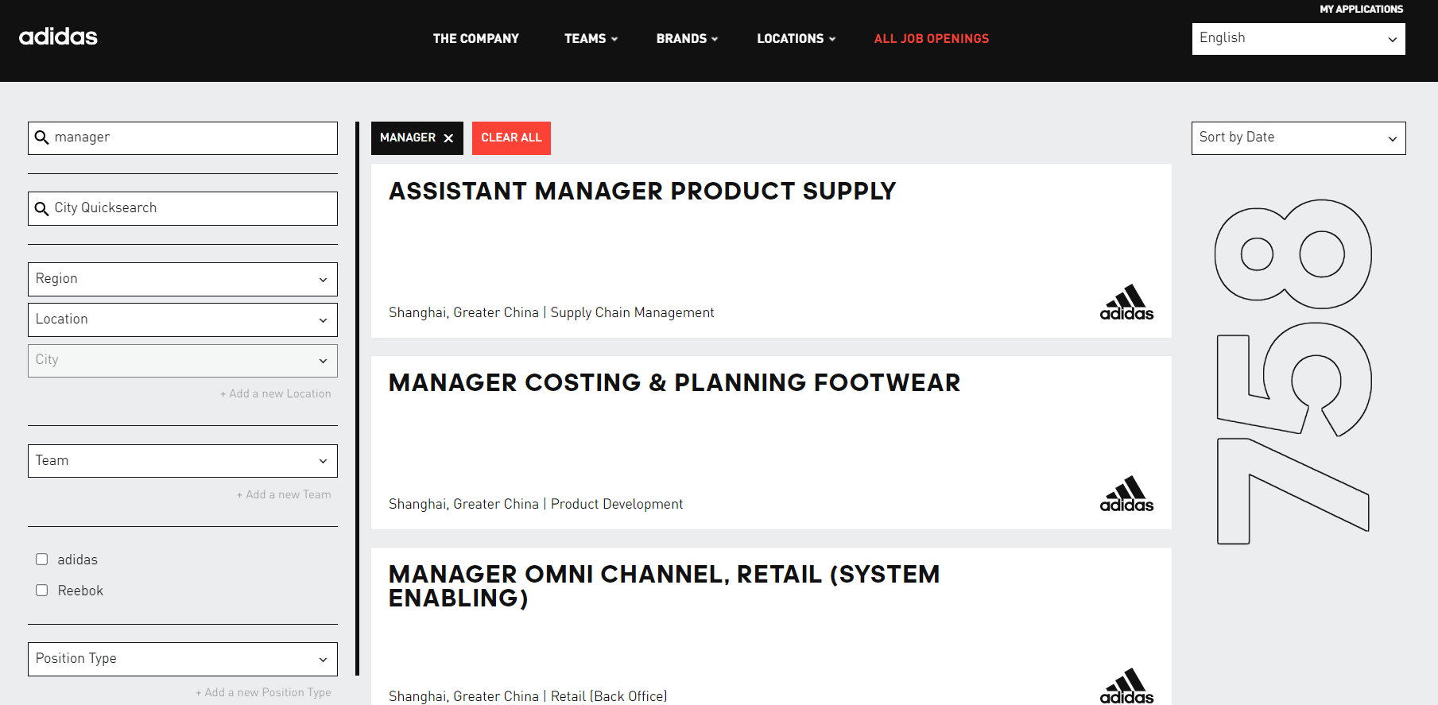The height and width of the screenshot is (705, 1438).
Task: Open the English language selector
Action: coord(1297,38)
